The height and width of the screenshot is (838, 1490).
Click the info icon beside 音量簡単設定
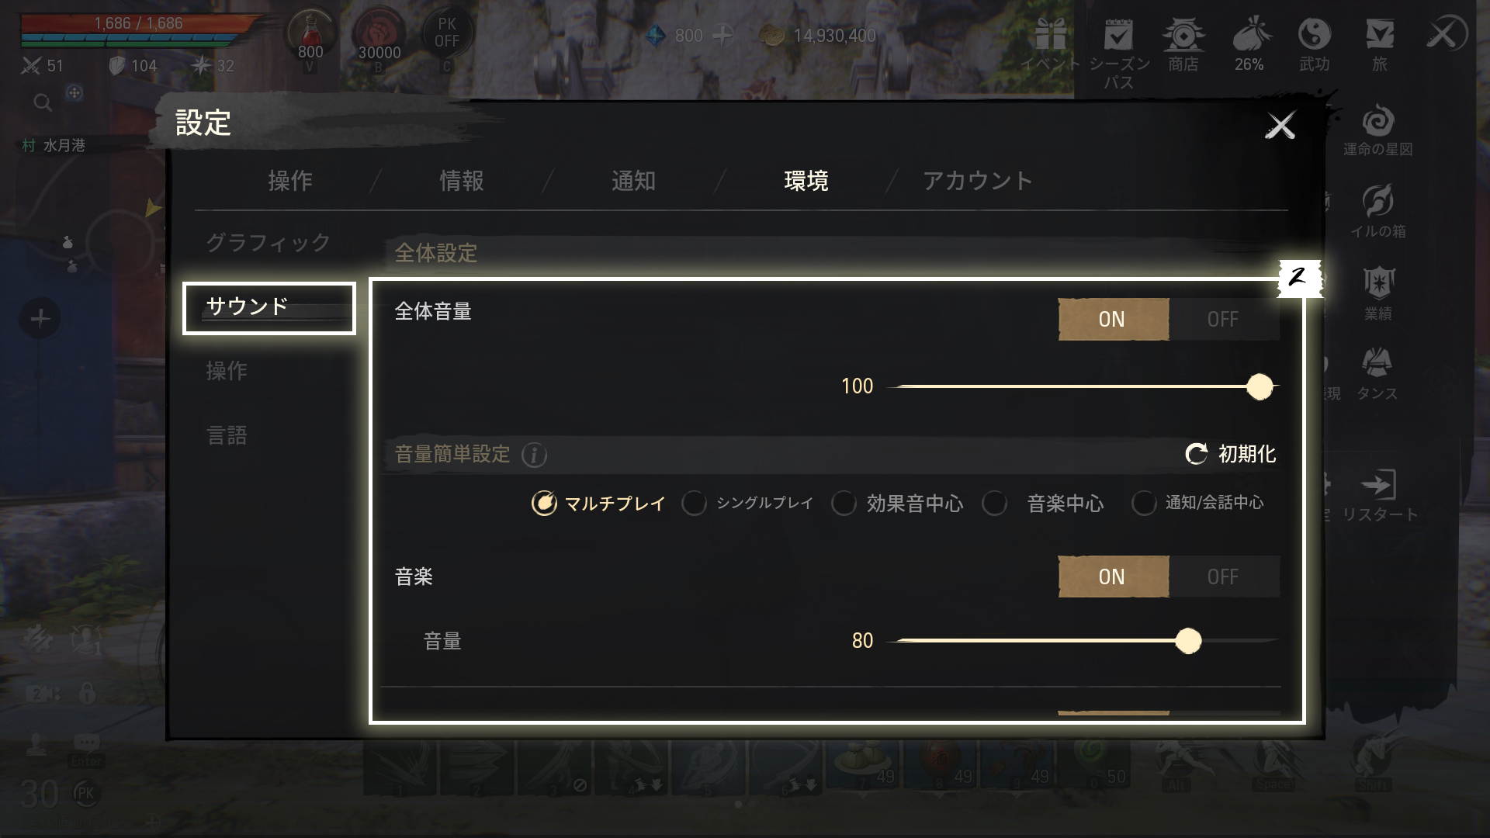(x=534, y=455)
